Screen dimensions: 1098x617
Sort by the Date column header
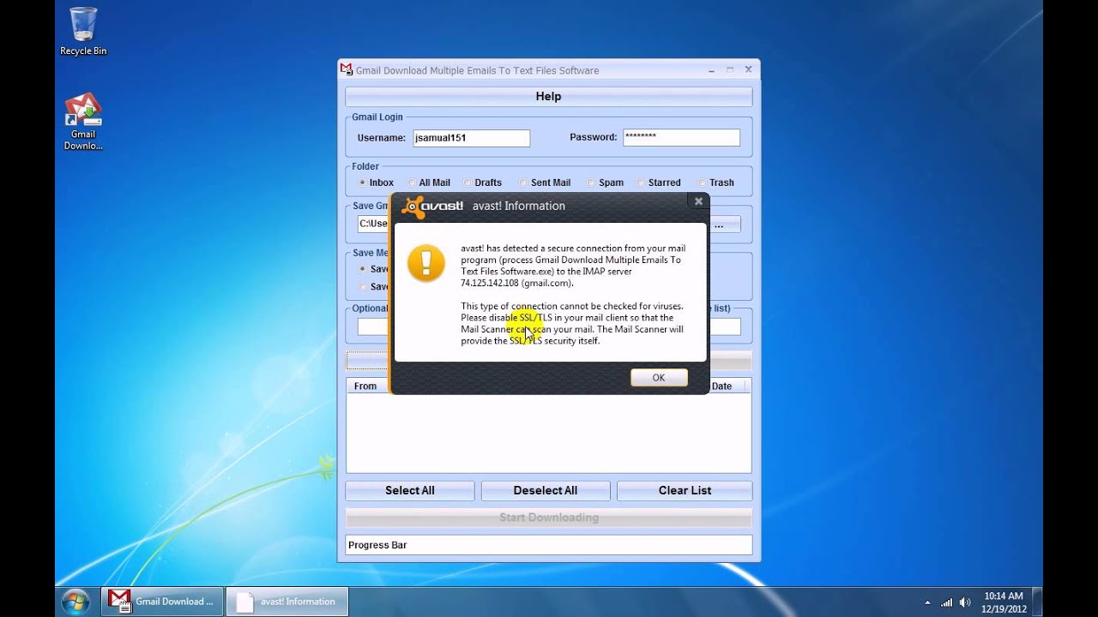(727, 386)
